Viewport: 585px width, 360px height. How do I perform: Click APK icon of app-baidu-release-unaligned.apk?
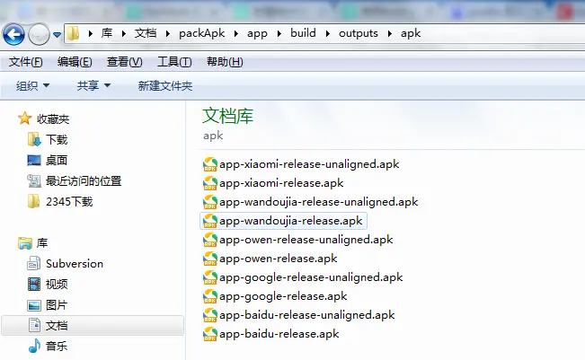[210, 315]
